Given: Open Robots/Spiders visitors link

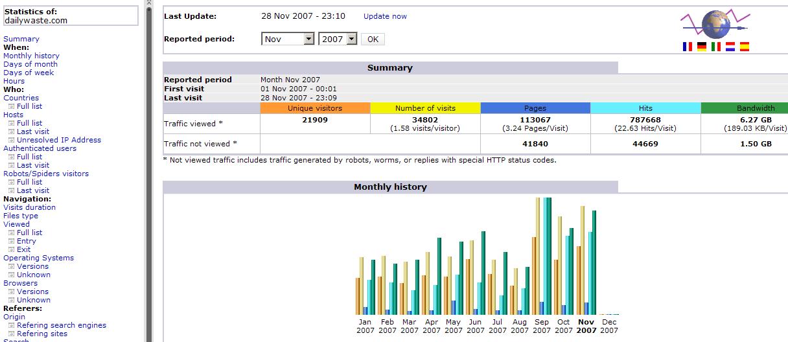Looking at the screenshot, I should (x=46, y=174).
